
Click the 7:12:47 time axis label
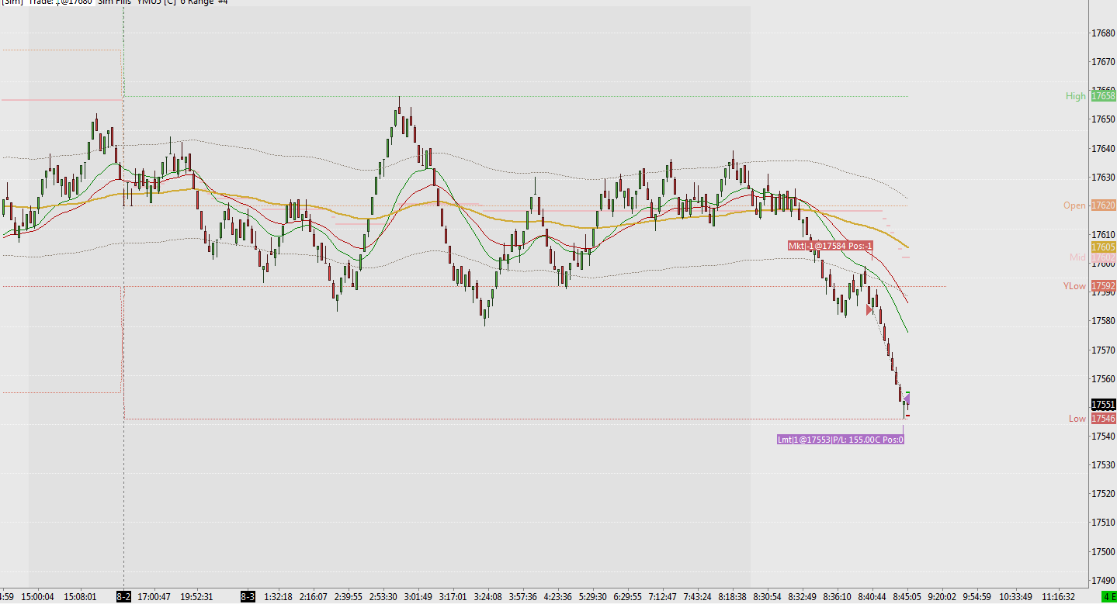[x=662, y=597]
